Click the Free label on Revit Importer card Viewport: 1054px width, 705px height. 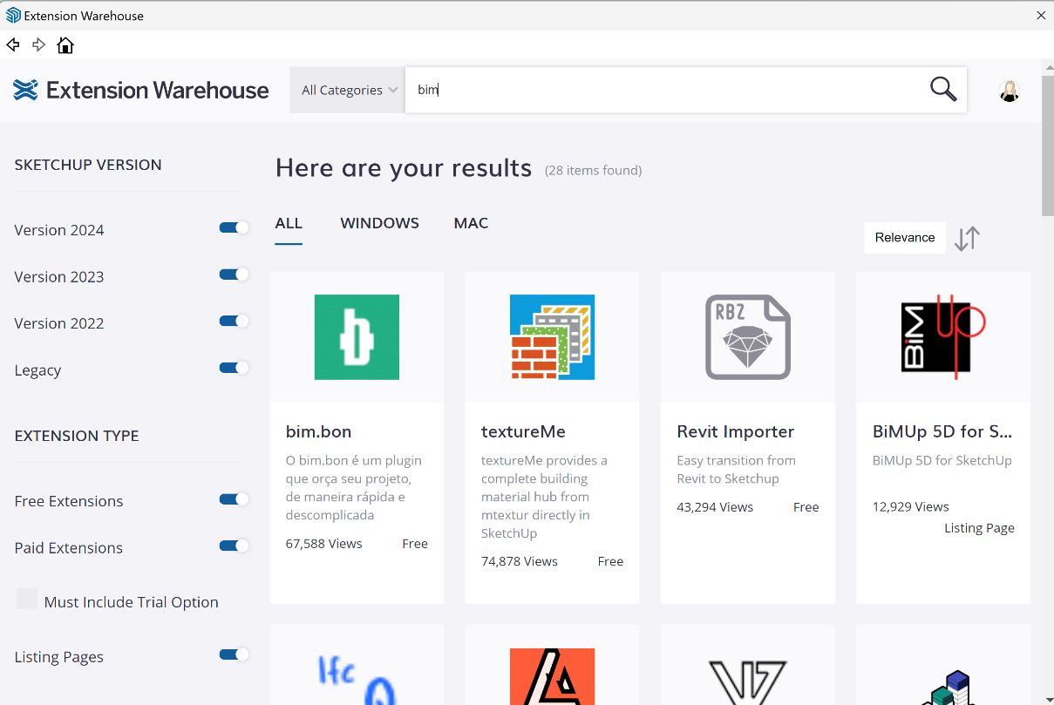pyautogui.click(x=806, y=507)
